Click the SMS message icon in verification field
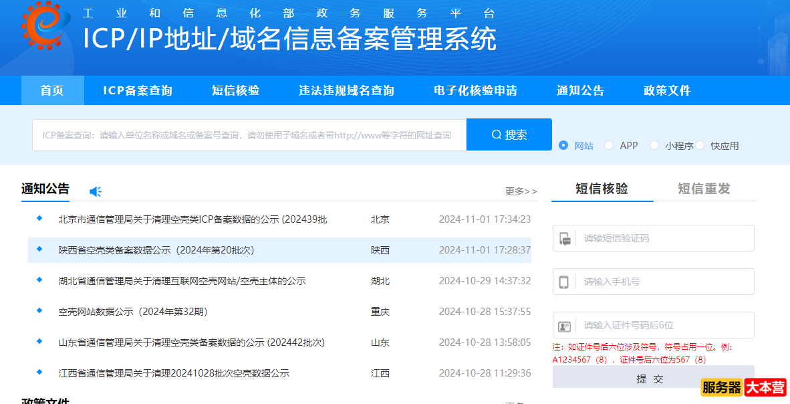The width and height of the screenshot is (790, 404). (565, 238)
